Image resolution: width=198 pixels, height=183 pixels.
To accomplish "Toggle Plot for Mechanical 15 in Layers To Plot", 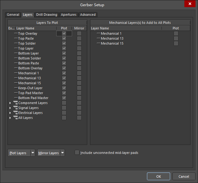I will coord(64,83).
